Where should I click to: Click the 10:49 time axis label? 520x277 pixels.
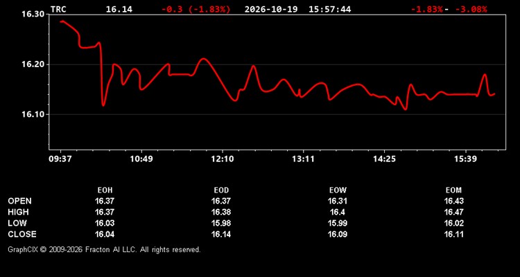coord(141,159)
